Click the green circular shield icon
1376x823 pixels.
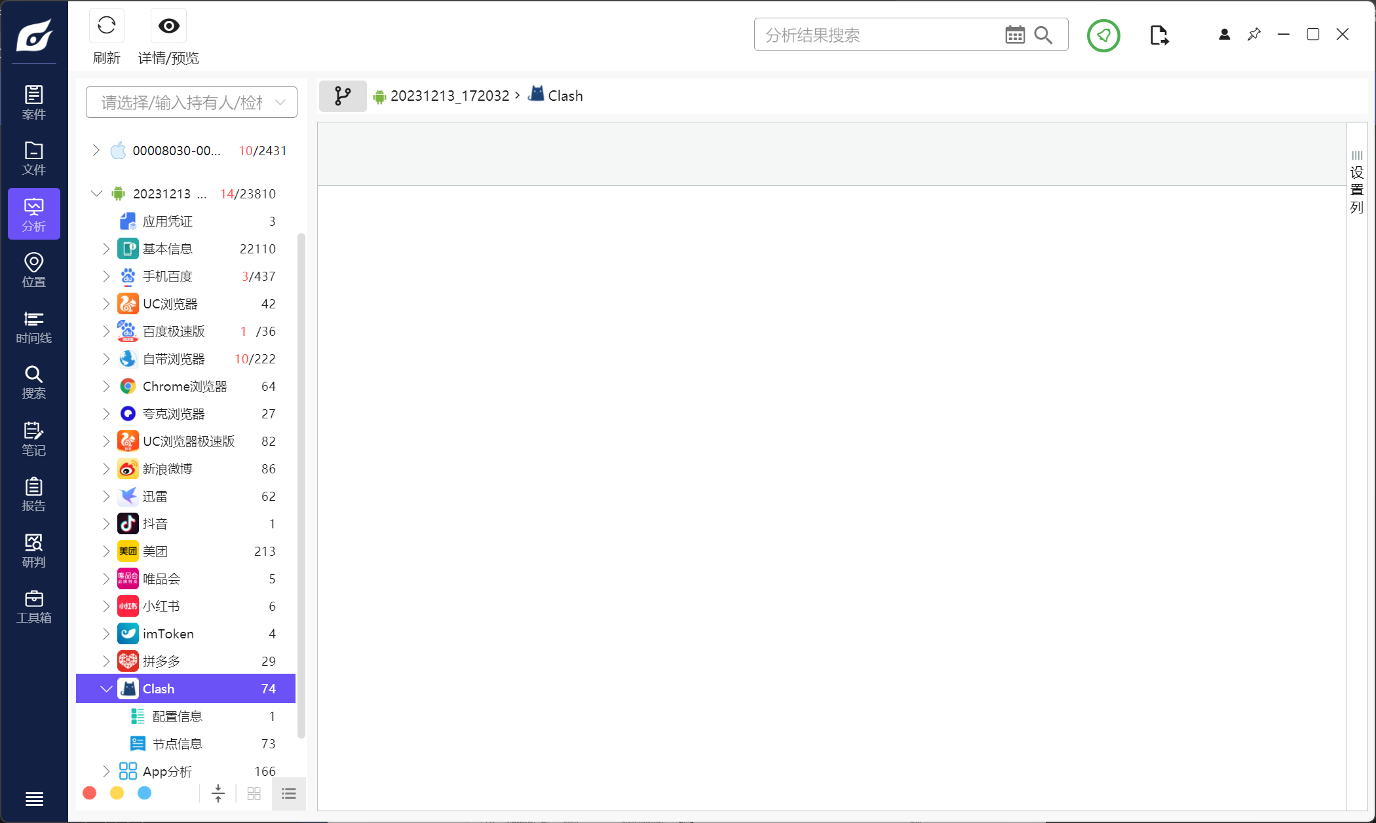1103,35
